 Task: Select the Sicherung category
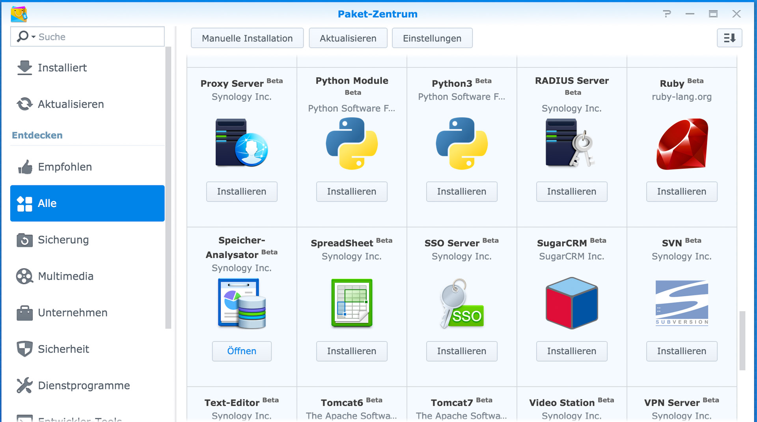[88, 240]
